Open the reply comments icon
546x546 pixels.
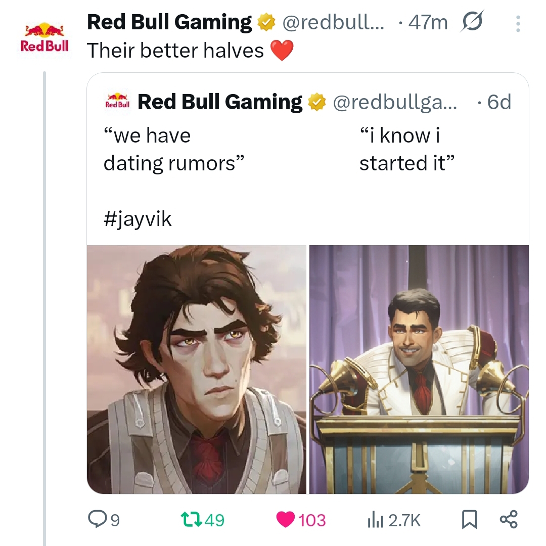(97, 520)
